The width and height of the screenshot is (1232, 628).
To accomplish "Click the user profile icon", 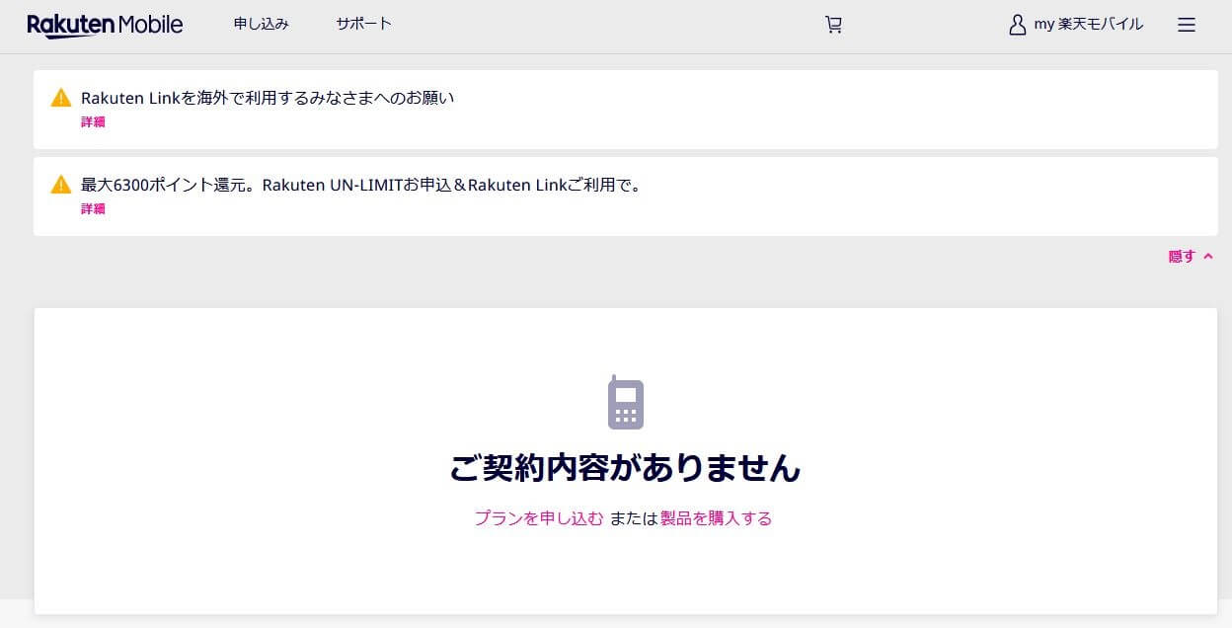I will click(x=1017, y=26).
